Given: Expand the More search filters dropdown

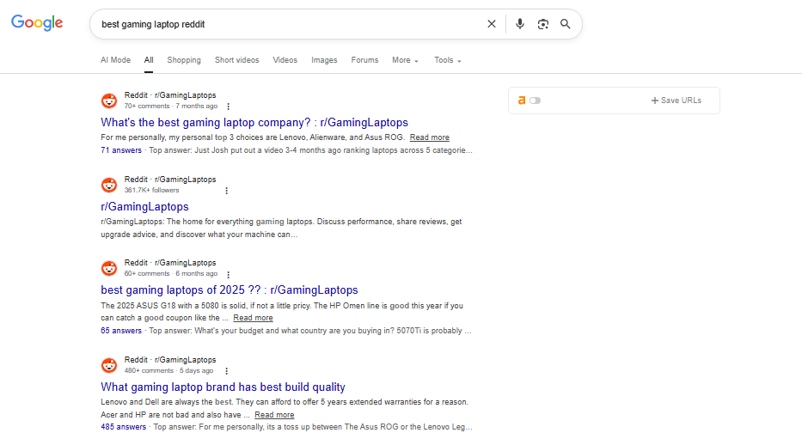Looking at the screenshot, I should (405, 60).
